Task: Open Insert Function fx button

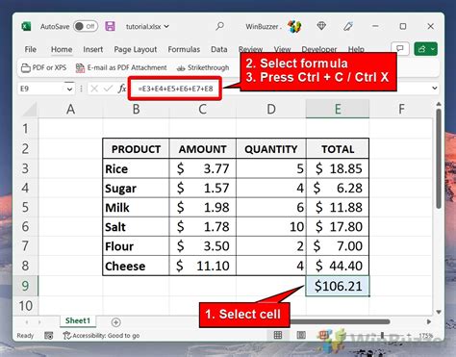Action: pos(122,89)
